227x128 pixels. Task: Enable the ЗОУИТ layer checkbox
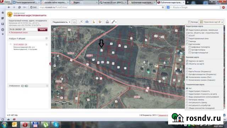coord(187,36)
